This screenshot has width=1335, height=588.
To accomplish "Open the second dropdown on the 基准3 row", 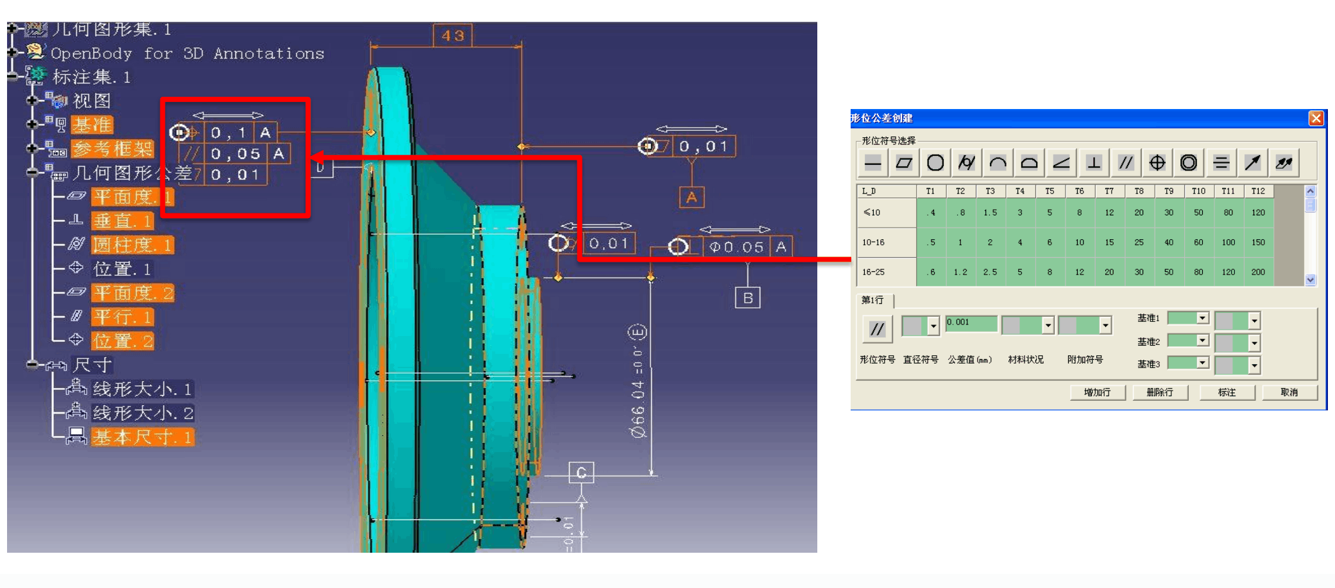I will click(1254, 365).
